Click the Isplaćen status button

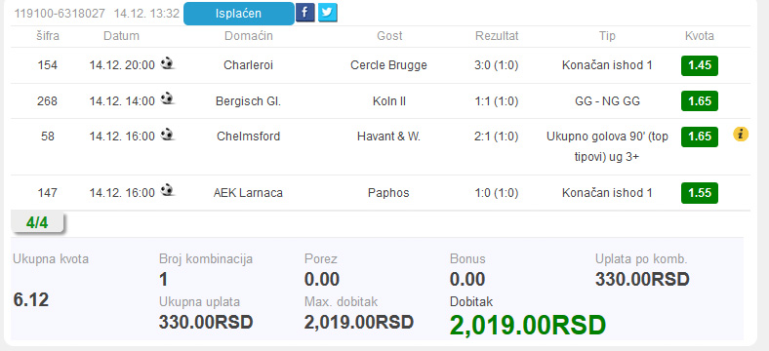click(239, 14)
